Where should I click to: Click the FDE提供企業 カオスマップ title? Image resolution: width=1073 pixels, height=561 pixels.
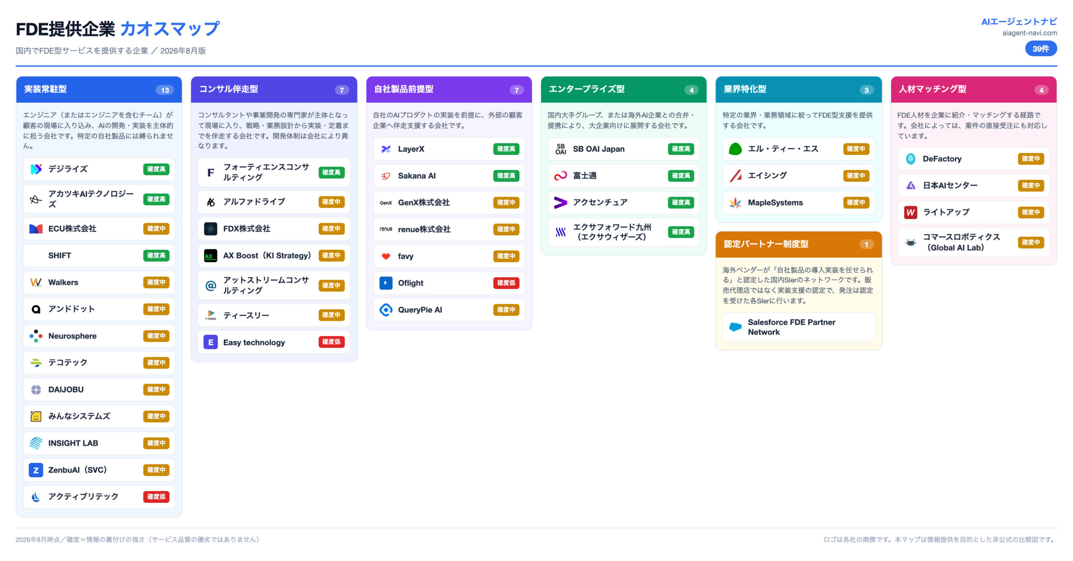coord(118,29)
